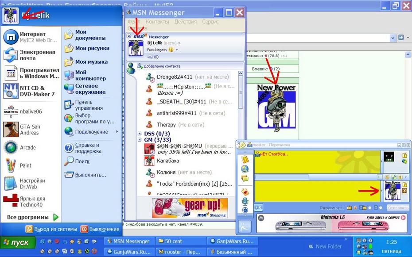
Task: Open Сервис menu in MSN Messenger
Action: coord(210,22)
